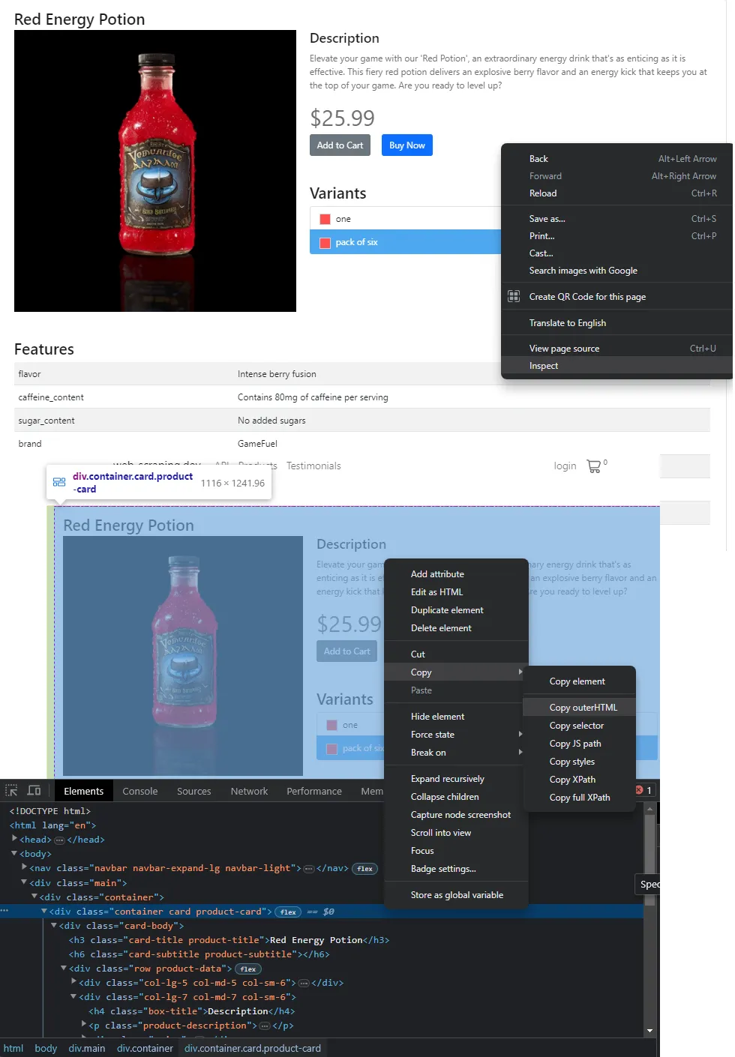The image size is (735, 1057).
Task: Expand the nav navbar node
Action: coord(25,868)
